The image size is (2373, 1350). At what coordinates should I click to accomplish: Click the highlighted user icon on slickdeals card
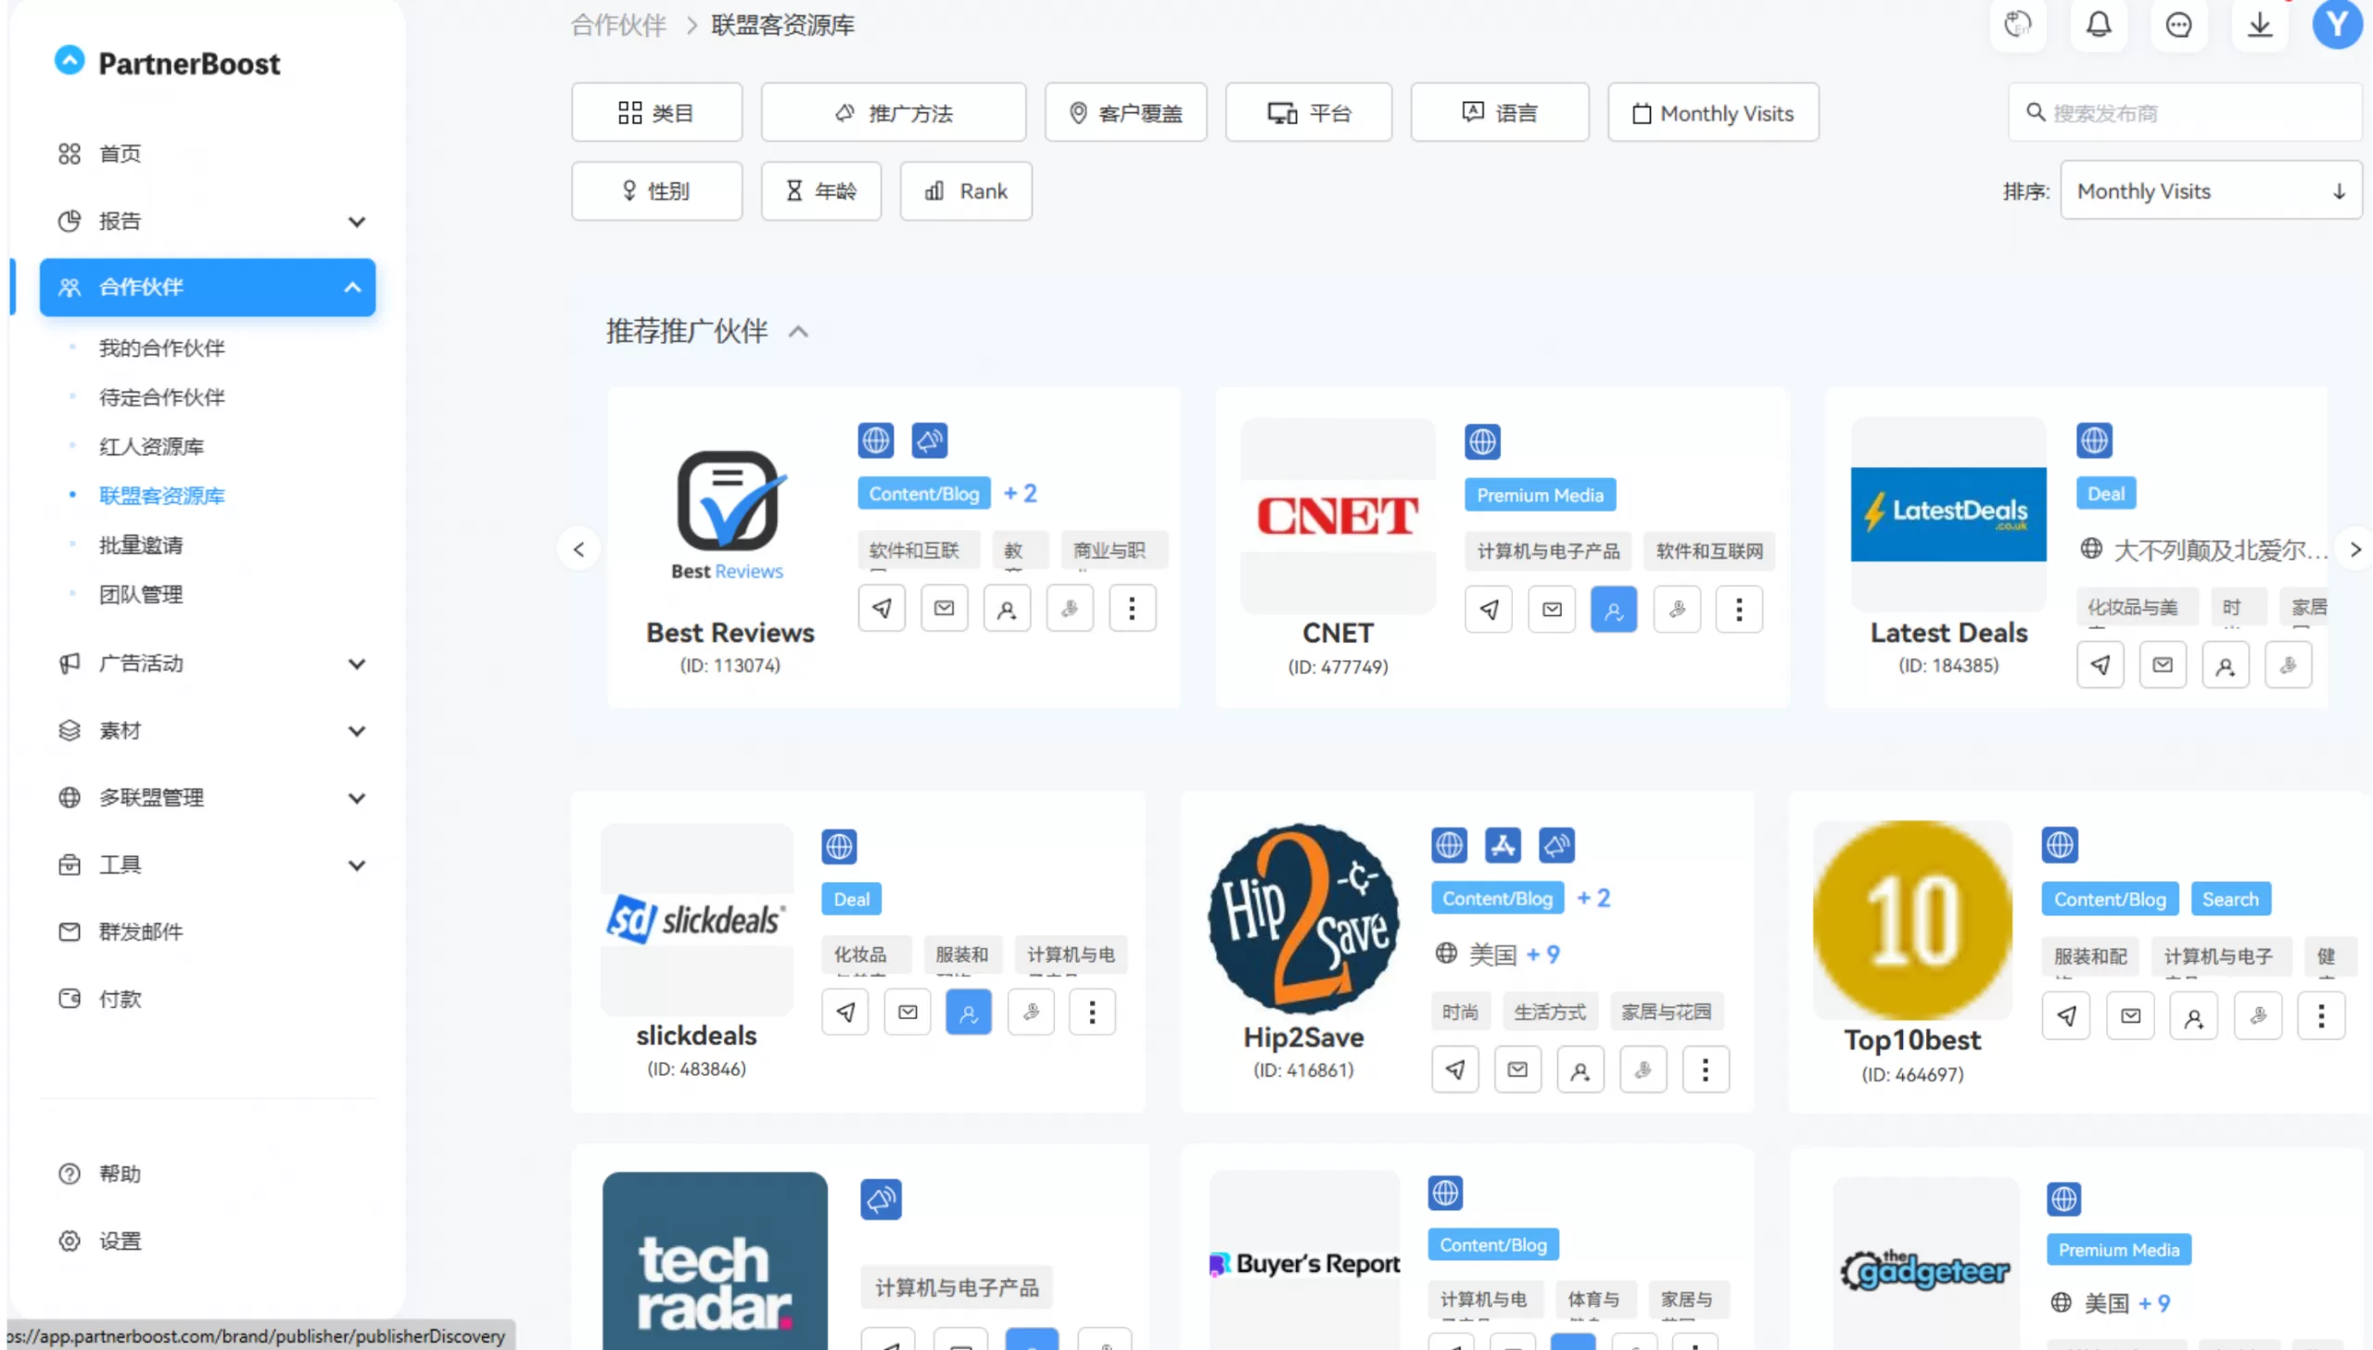click(968, 1013)
